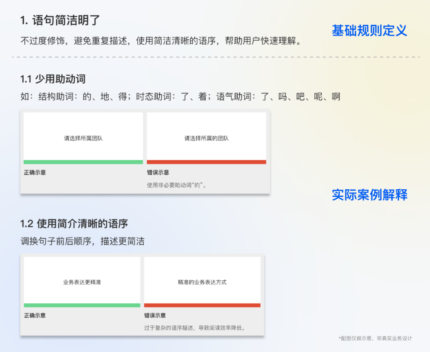Click the green bar under "业务表达更精准"
Viewport: 430px width, 352px height.
(82, 305)
